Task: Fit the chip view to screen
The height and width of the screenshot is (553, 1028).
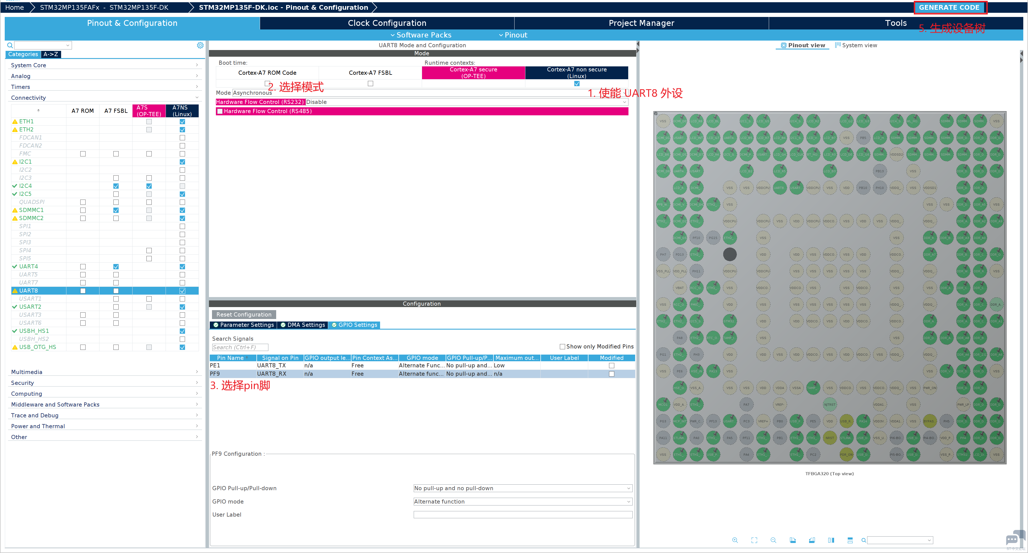Action: tap(754, 540)
